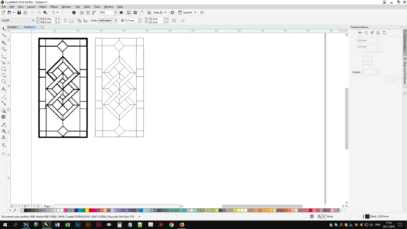Open the zoom level dropdown showing 58%
407x229 pixels.
click(116, 12)
